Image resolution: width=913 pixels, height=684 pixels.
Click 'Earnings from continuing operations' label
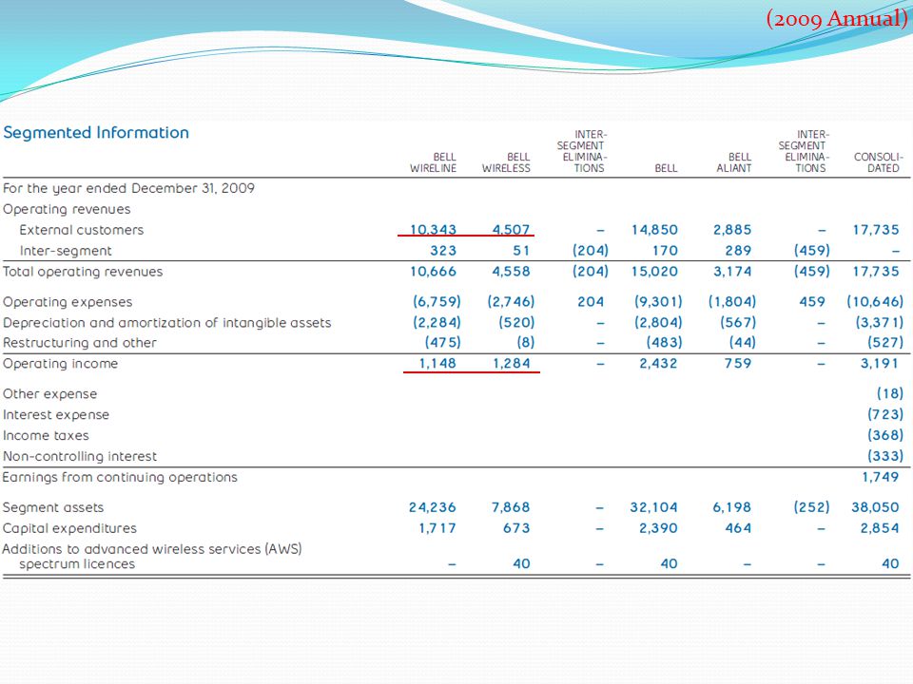120,478
